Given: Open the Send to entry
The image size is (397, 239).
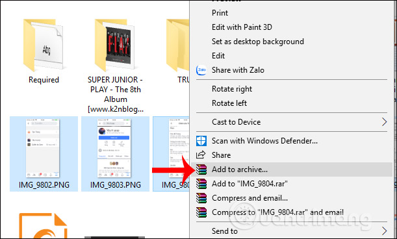Looking at the screenshot, I should click(x=292, y=231).
